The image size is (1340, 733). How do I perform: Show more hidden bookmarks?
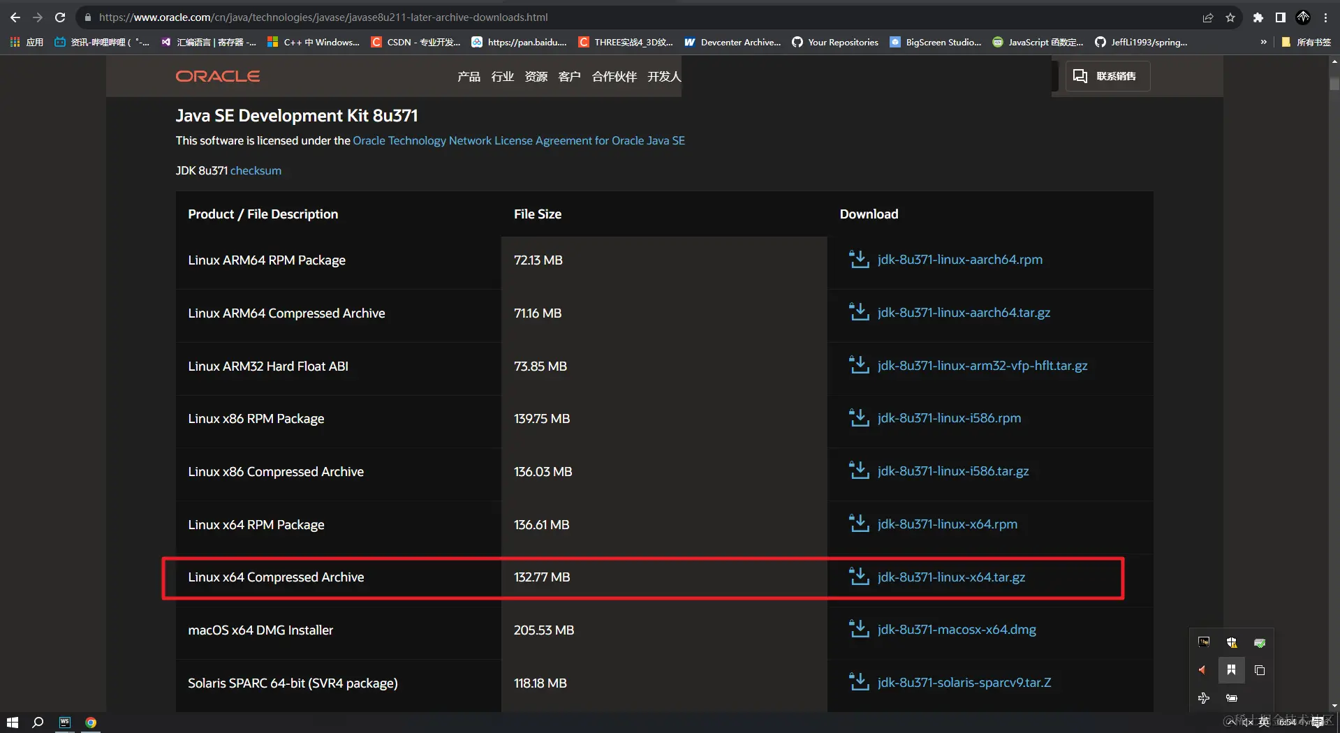pos(1263,42)
